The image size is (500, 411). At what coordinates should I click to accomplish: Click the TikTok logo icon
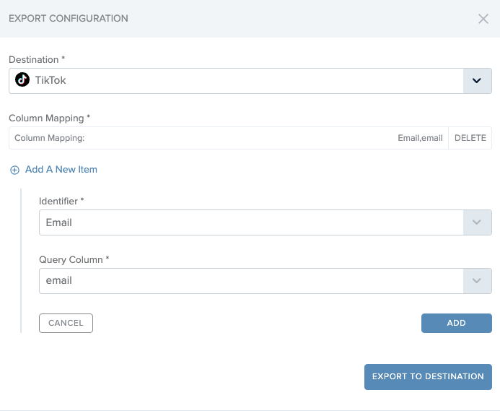(x=22, y=79)
